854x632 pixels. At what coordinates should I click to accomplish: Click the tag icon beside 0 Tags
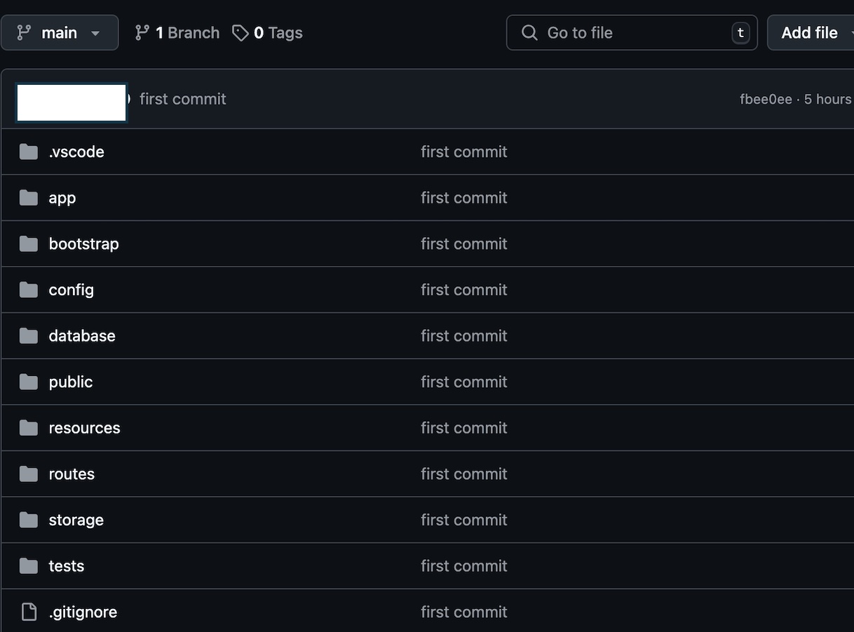240,33
